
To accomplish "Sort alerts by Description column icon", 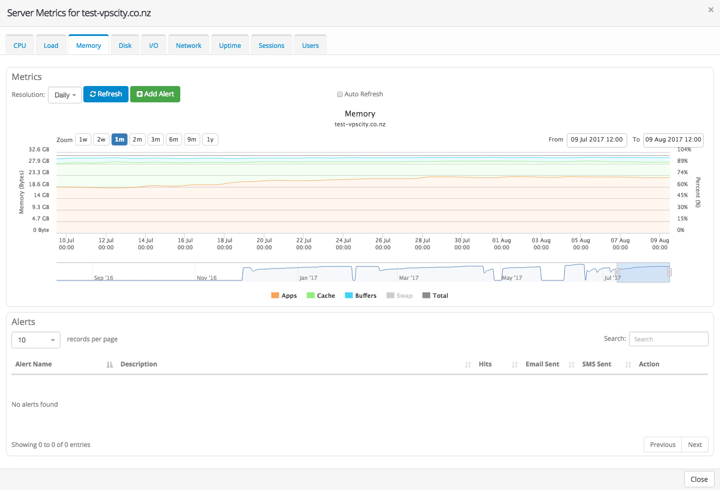I will (x=468, y=365).
